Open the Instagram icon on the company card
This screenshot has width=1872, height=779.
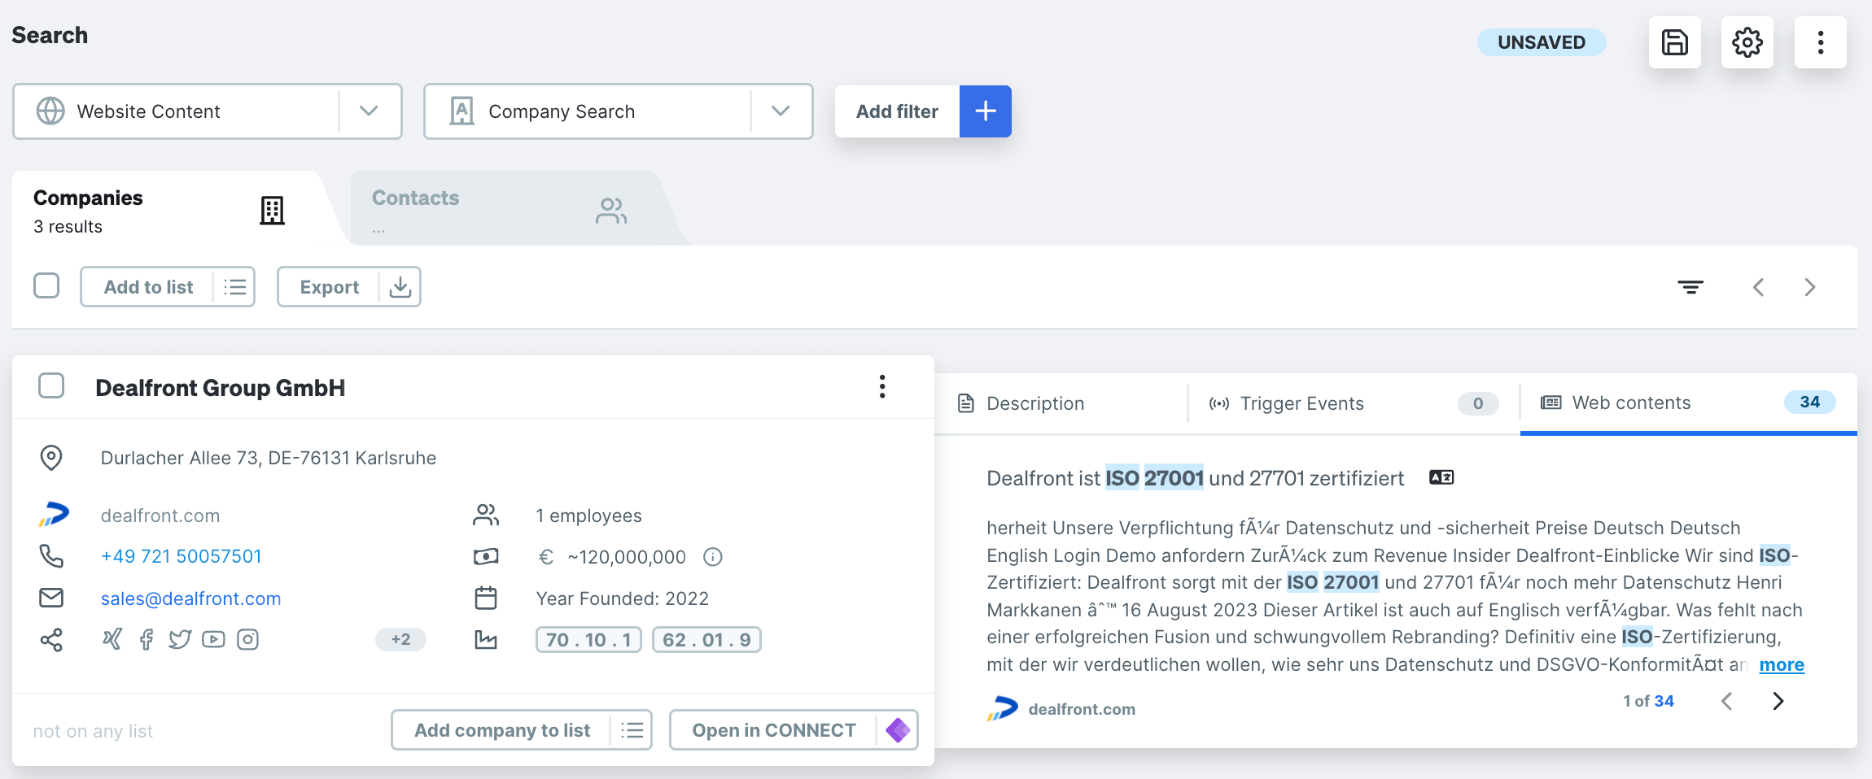point(247,639)
